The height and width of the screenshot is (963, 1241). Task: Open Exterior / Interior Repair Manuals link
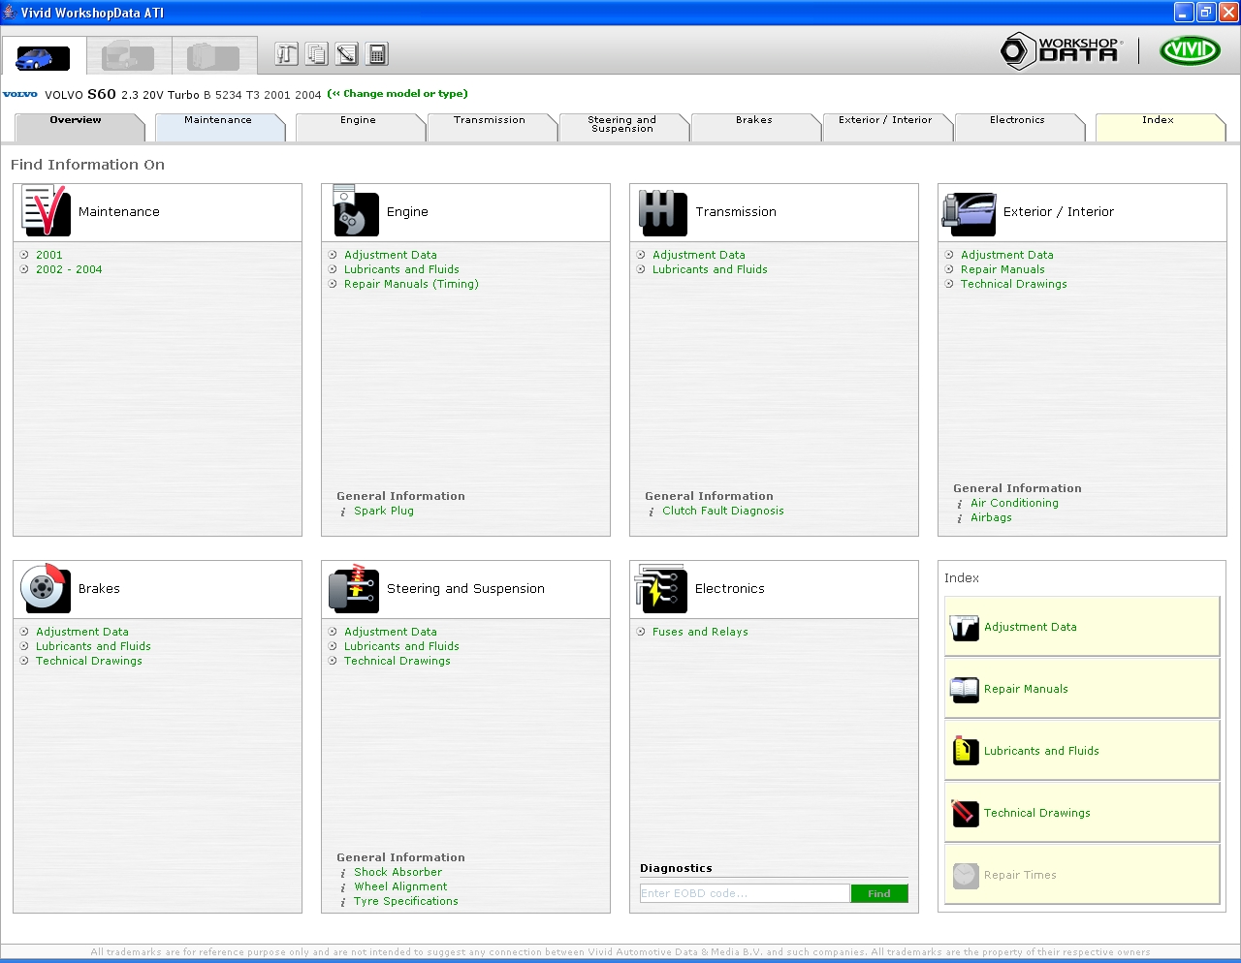[1002, 269]
